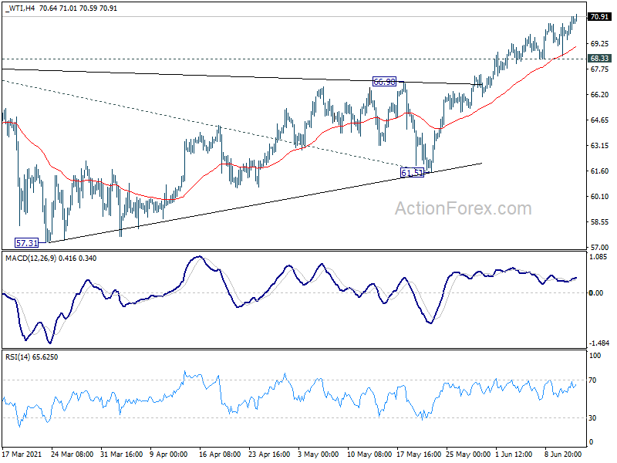This screenshot has width=617, height=463.
Task: Click the 8 Jun 20:00 time label
Action: point(563,454)
